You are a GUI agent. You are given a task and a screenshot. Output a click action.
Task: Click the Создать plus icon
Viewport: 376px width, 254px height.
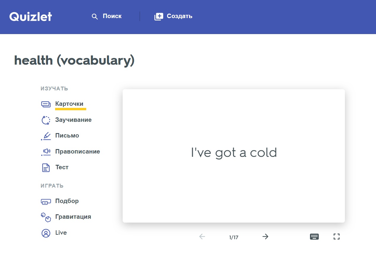[159, 17]
